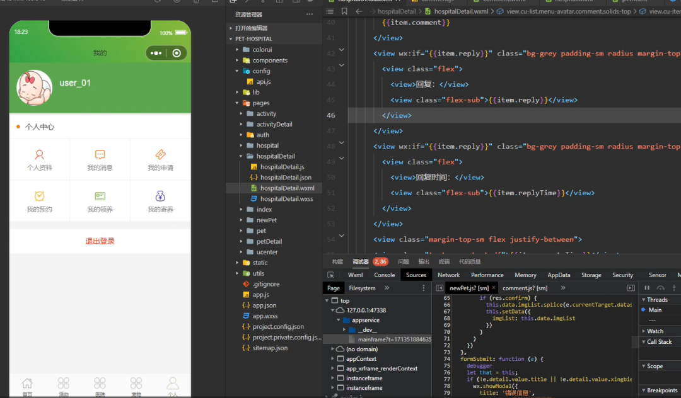The image size is (681, 398).
Task: Tap the 我的寄养 bag icon
Action: [x=160, y=196]
